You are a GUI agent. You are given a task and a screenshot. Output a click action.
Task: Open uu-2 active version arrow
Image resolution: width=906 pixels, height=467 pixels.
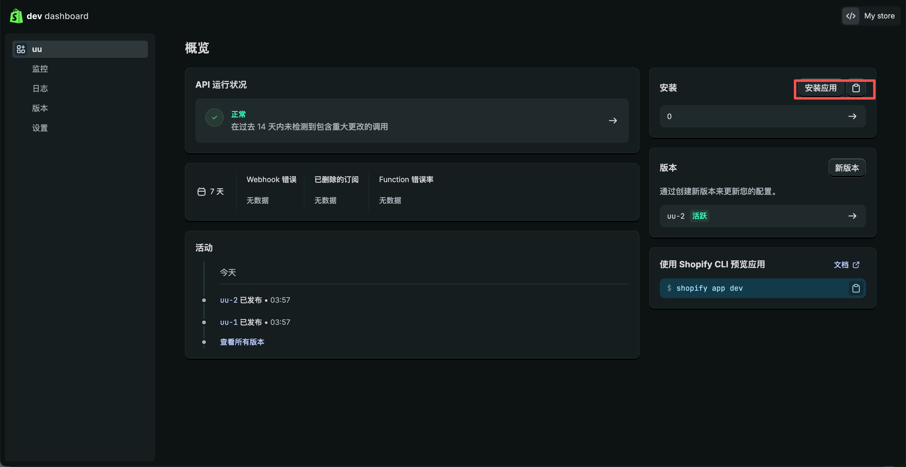point(852,216)
